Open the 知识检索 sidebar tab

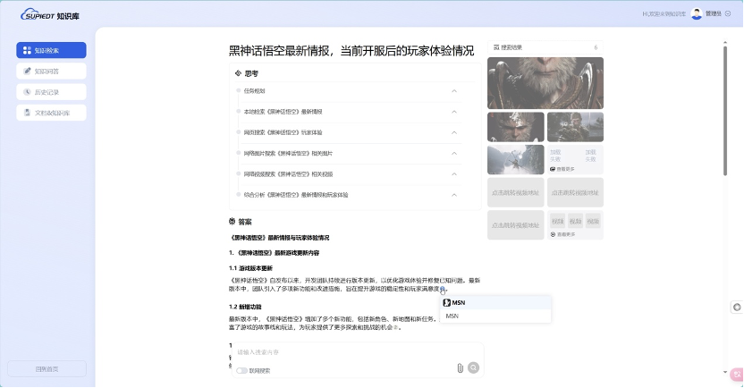pyautogui.click(x=51, y=50)
